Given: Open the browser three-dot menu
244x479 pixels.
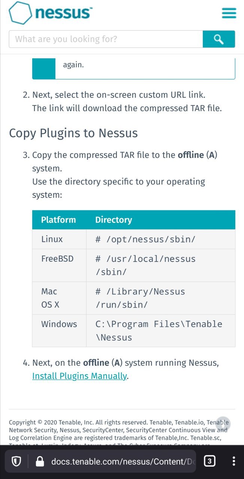Looking at the screenshot, I should (234, 461).
